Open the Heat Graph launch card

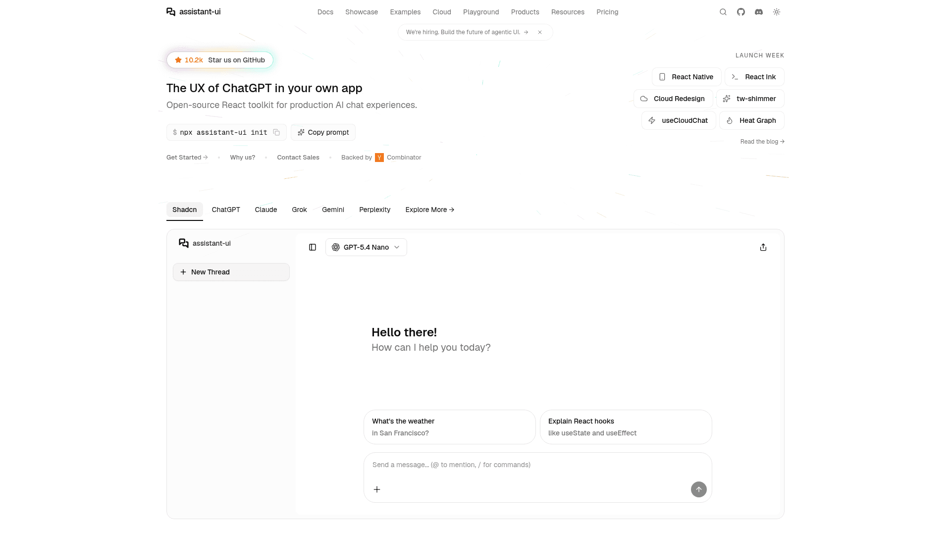752,120
